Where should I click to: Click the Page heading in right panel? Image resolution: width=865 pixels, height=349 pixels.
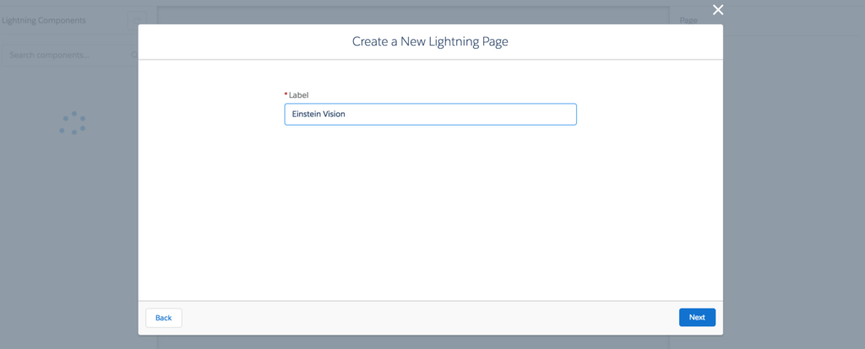click(688, 20)
